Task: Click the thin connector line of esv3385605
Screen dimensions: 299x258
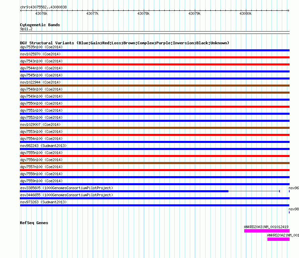Action: (x=254, y=191)
